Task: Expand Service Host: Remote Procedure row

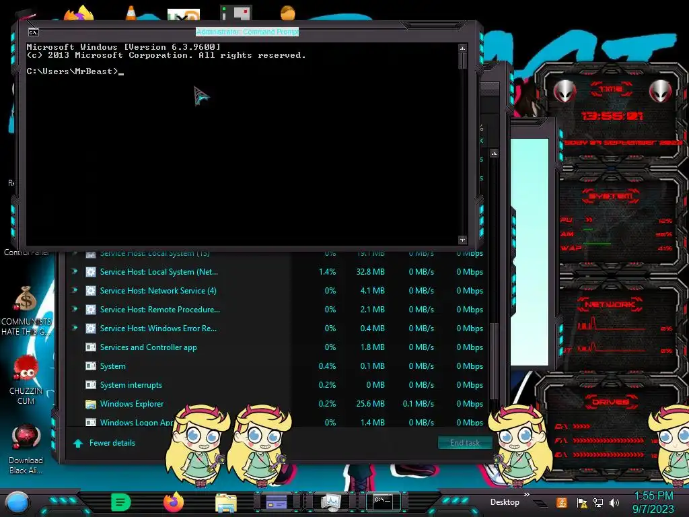Action: pos(74,309)
